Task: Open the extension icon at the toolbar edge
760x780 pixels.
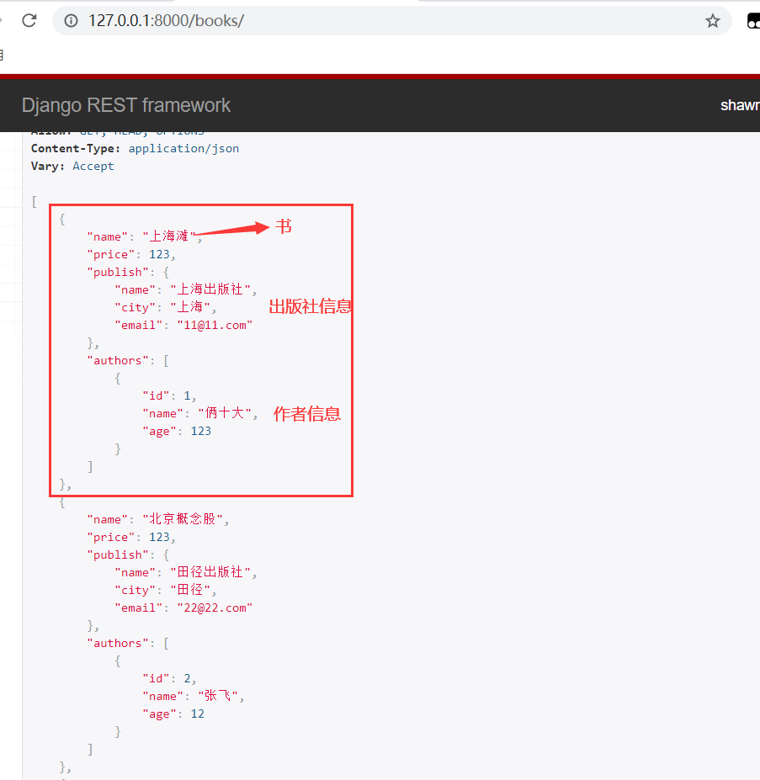Action: pos(753,21)
